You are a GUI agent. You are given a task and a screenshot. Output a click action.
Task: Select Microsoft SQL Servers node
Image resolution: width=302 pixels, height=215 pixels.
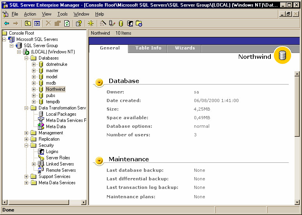(x=37, y=39)
